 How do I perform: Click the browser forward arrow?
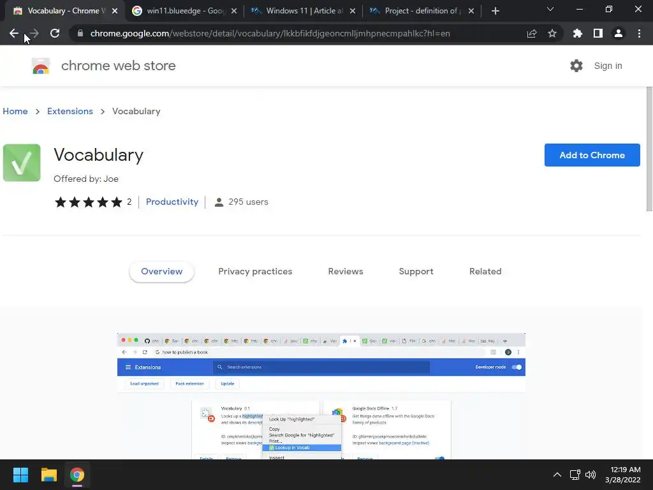tap(34, 33)
